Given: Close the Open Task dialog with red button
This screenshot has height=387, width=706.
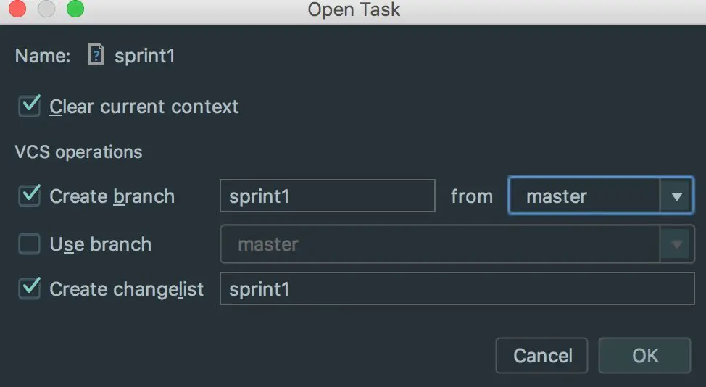Looking at the screenshot, I should [17, 9].
